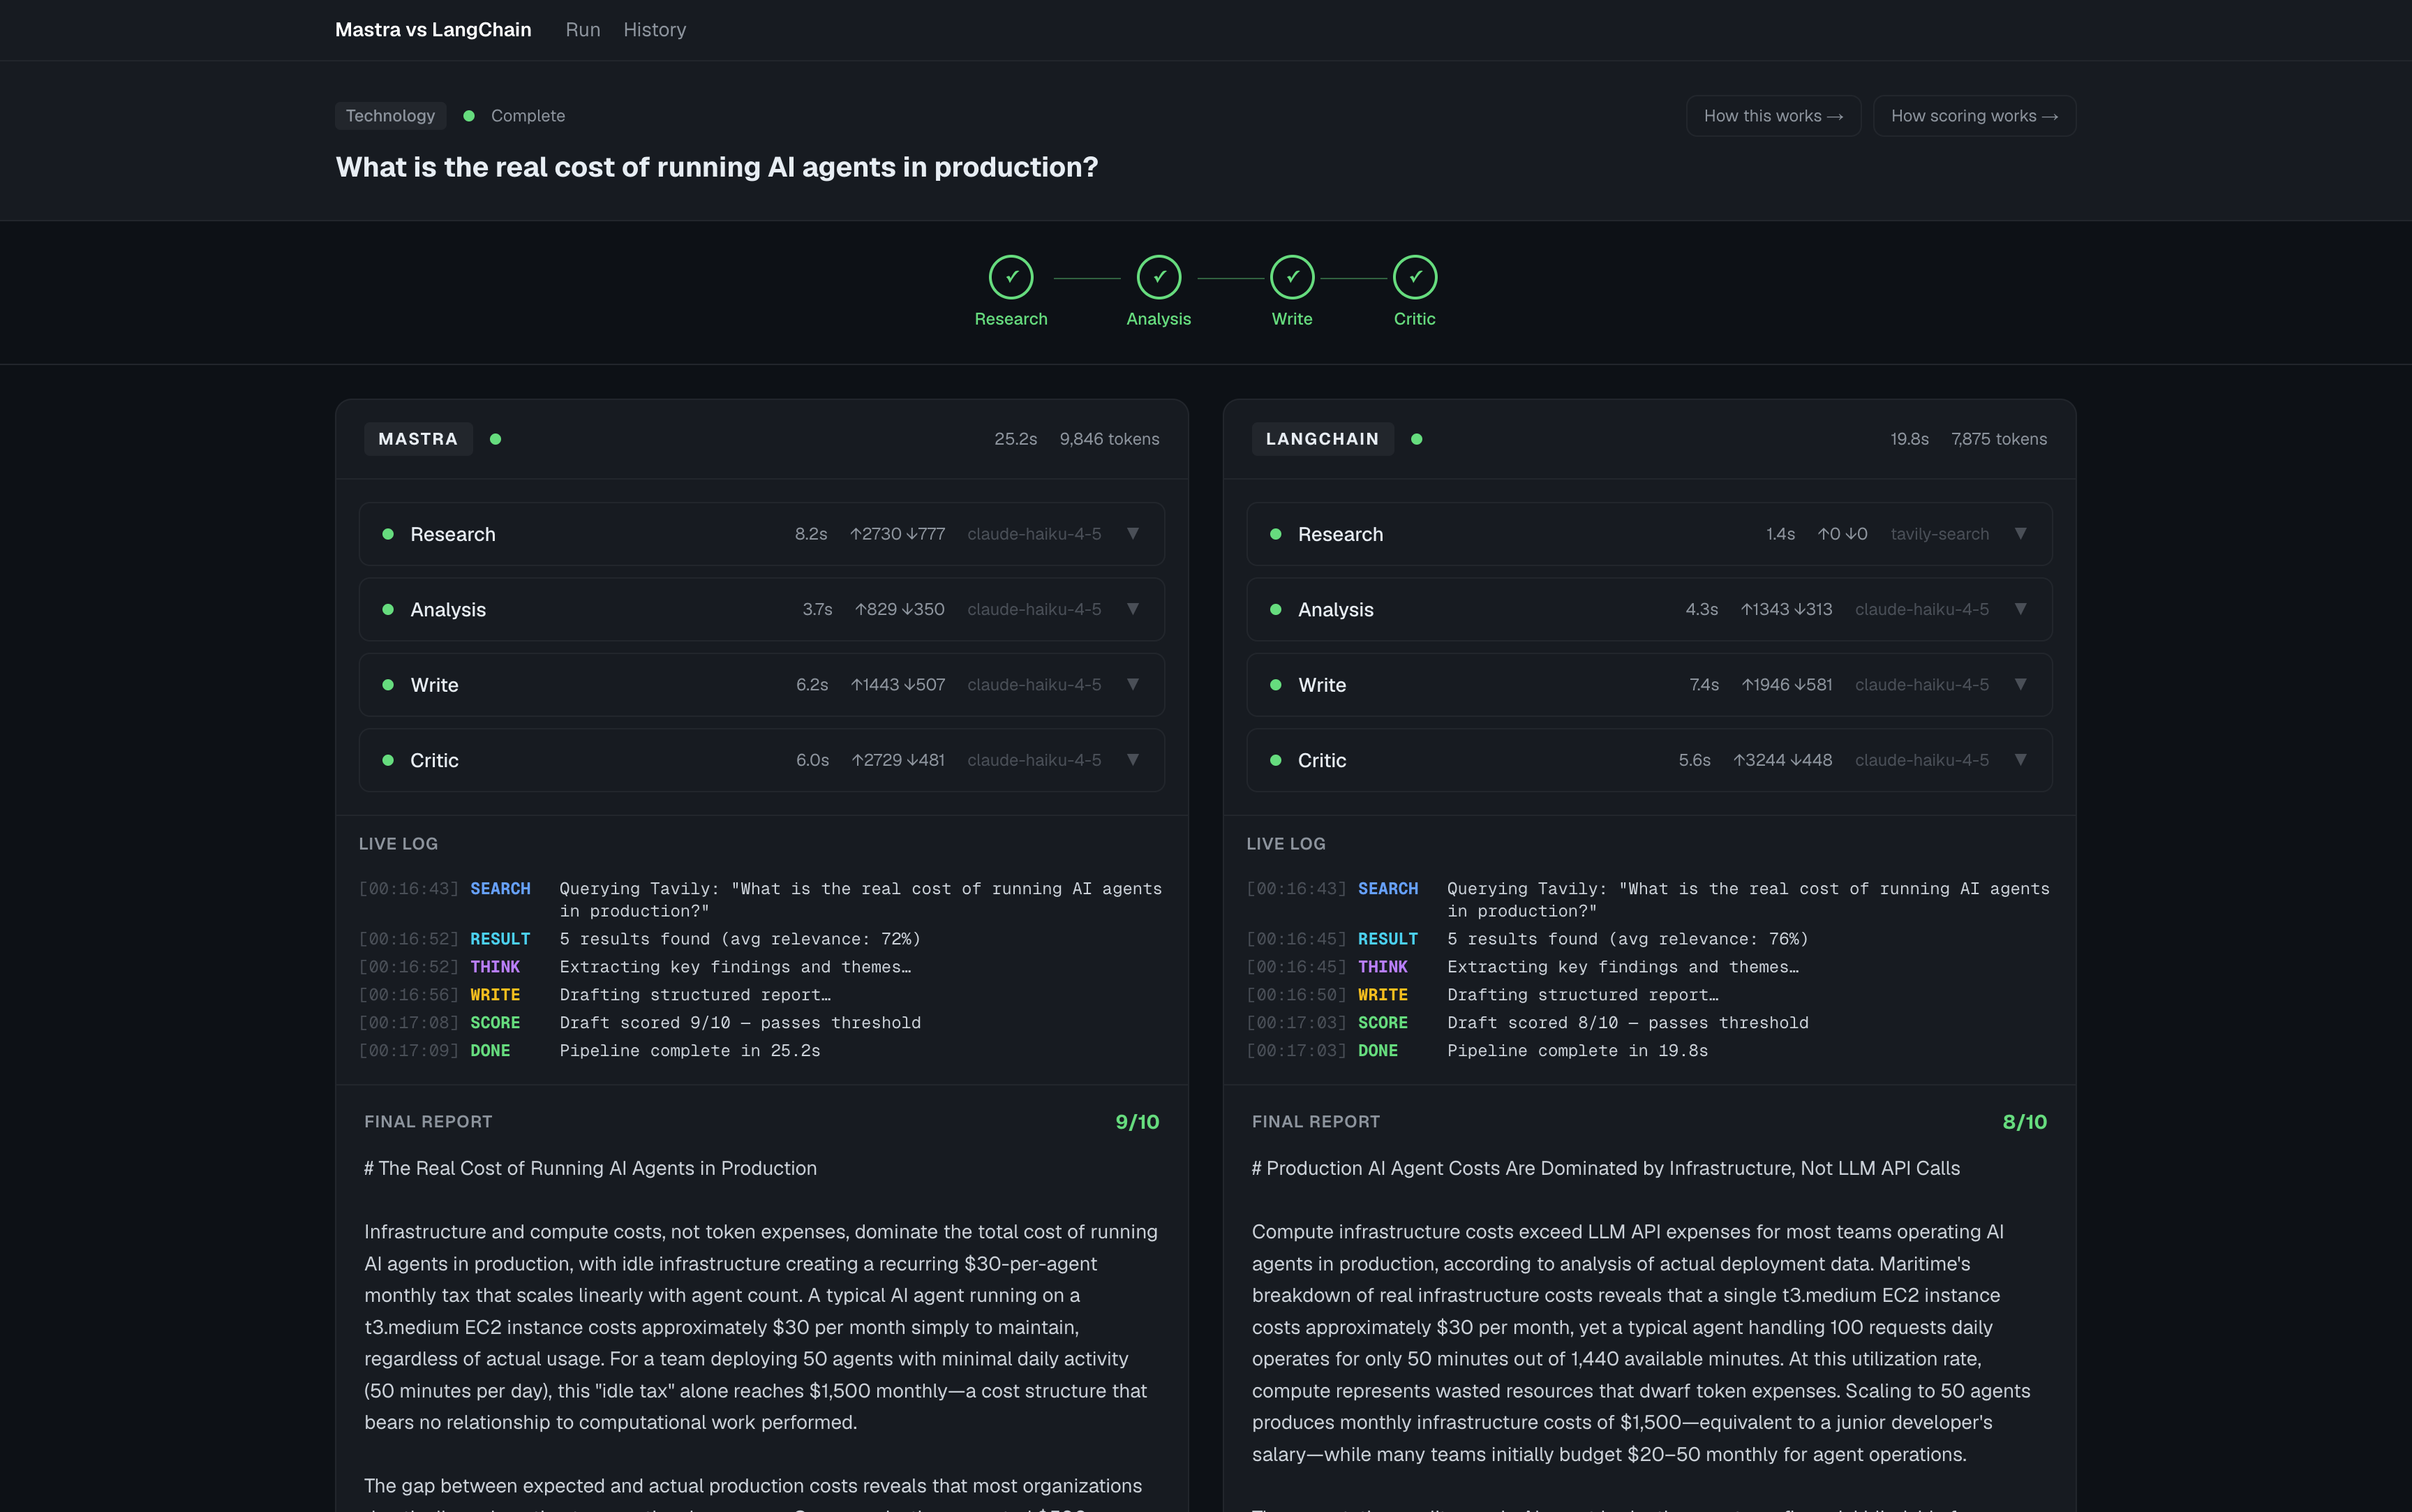This screenshot has width=2412, height=1512.
Task: Click the status dot on Mastra Write row
Action: click(x=388, y=685)
